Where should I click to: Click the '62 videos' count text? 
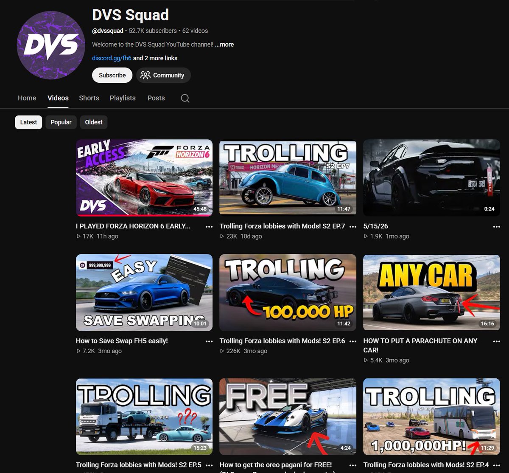195,31
